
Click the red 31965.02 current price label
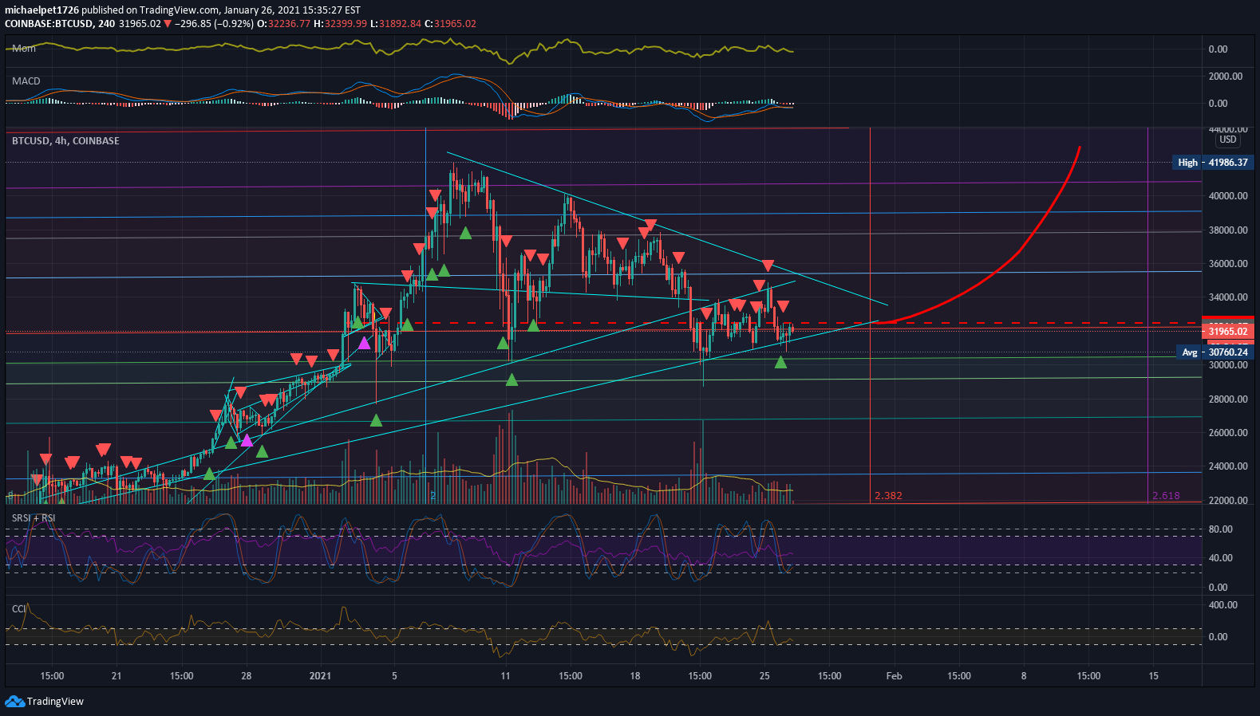point(1228,332)
